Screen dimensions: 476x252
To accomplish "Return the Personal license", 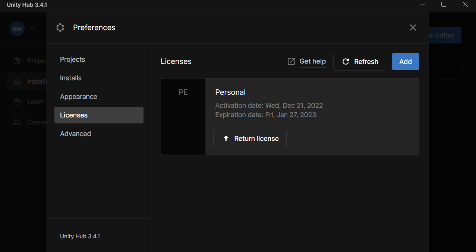I will [x=250, y=138].
